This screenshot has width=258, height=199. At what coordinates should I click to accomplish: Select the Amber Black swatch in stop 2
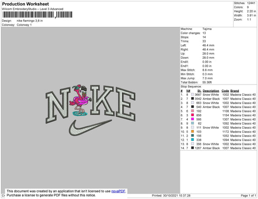tap(192, 99)
